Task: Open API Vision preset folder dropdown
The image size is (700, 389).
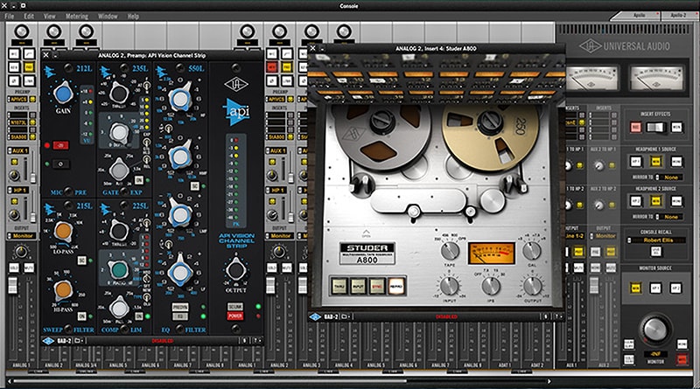Action: [78, 341]
